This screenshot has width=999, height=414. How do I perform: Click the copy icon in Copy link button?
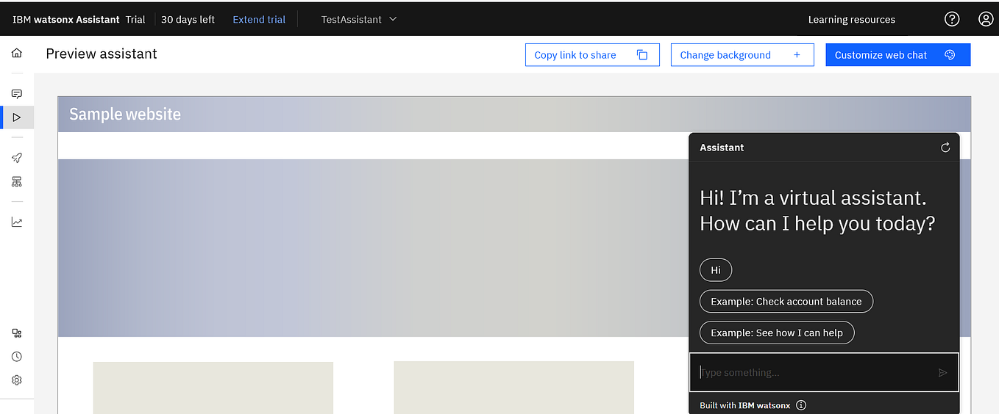pyautogui.click(x=642, y=55)
